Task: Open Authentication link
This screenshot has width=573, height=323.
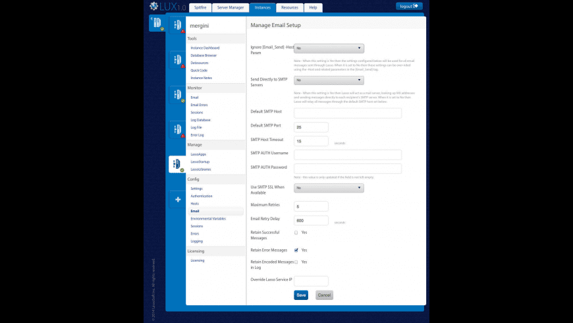Action: 202,196
